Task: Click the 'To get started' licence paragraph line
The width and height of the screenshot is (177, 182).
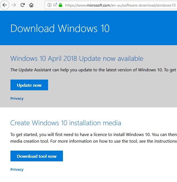Action: tap(94, 135)
